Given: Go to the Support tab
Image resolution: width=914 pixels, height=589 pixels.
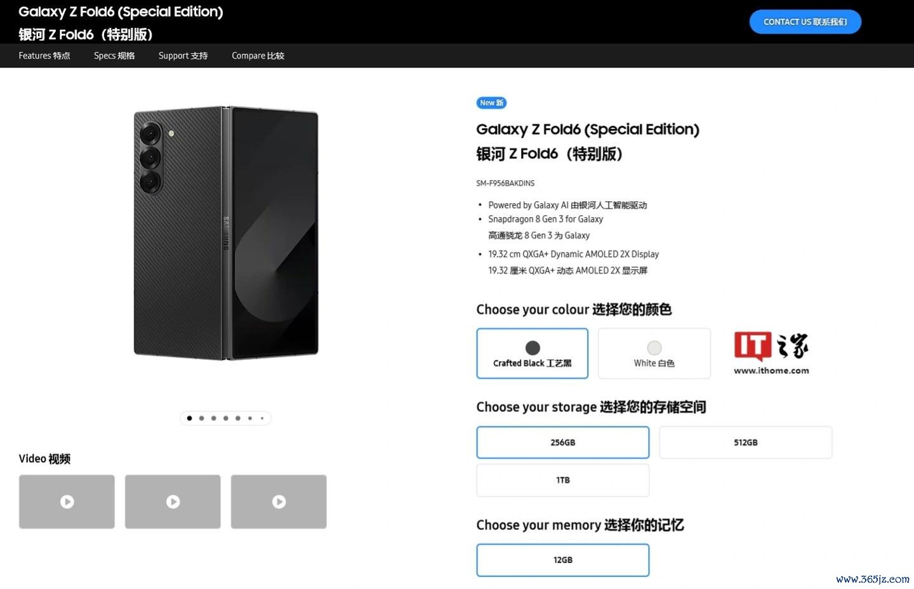Looking at the screenshot, I should (183, 56).
